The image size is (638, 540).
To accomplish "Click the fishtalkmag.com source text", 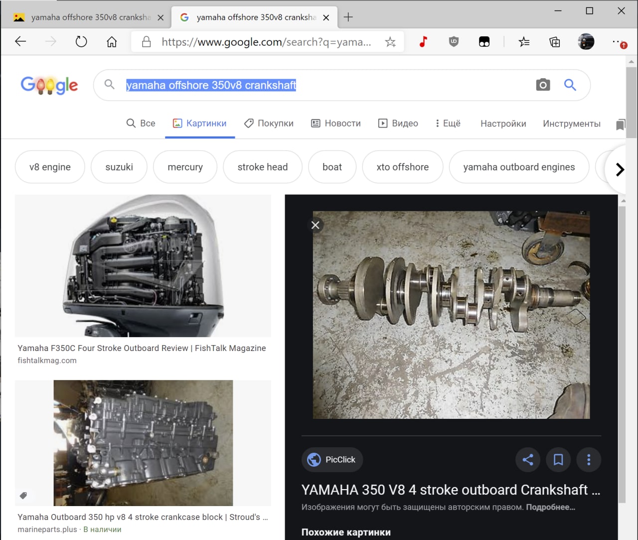I will (x=47, y=360).
